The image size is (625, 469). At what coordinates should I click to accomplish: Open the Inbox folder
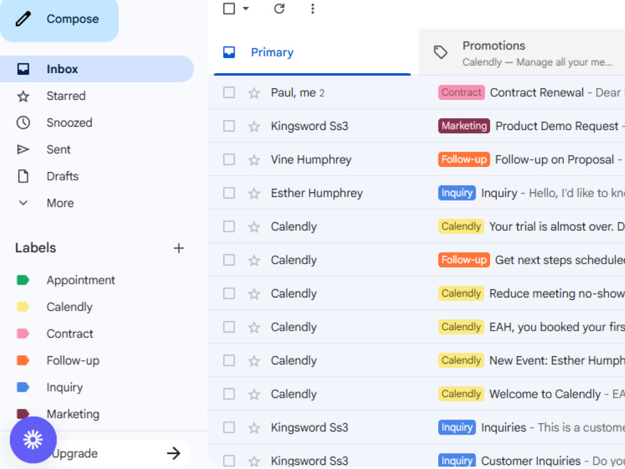[96, 69]
